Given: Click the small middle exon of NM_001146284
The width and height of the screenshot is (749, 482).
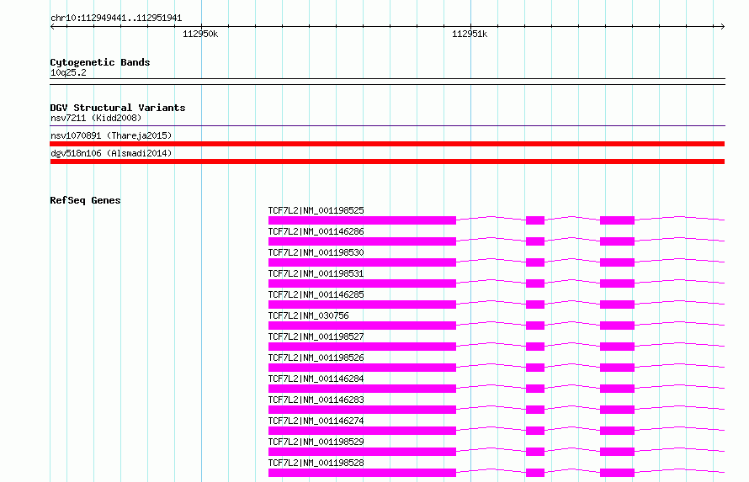Looking at the screenshot, I should click(x=535, y=389).
